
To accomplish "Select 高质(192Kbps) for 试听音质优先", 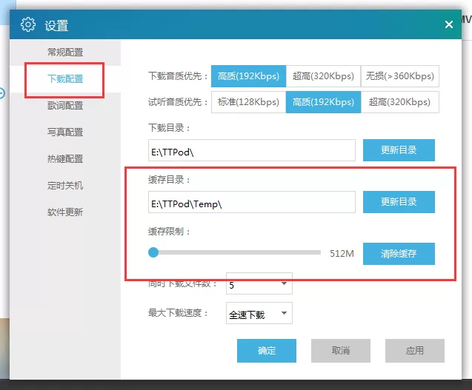I will 323,102.
